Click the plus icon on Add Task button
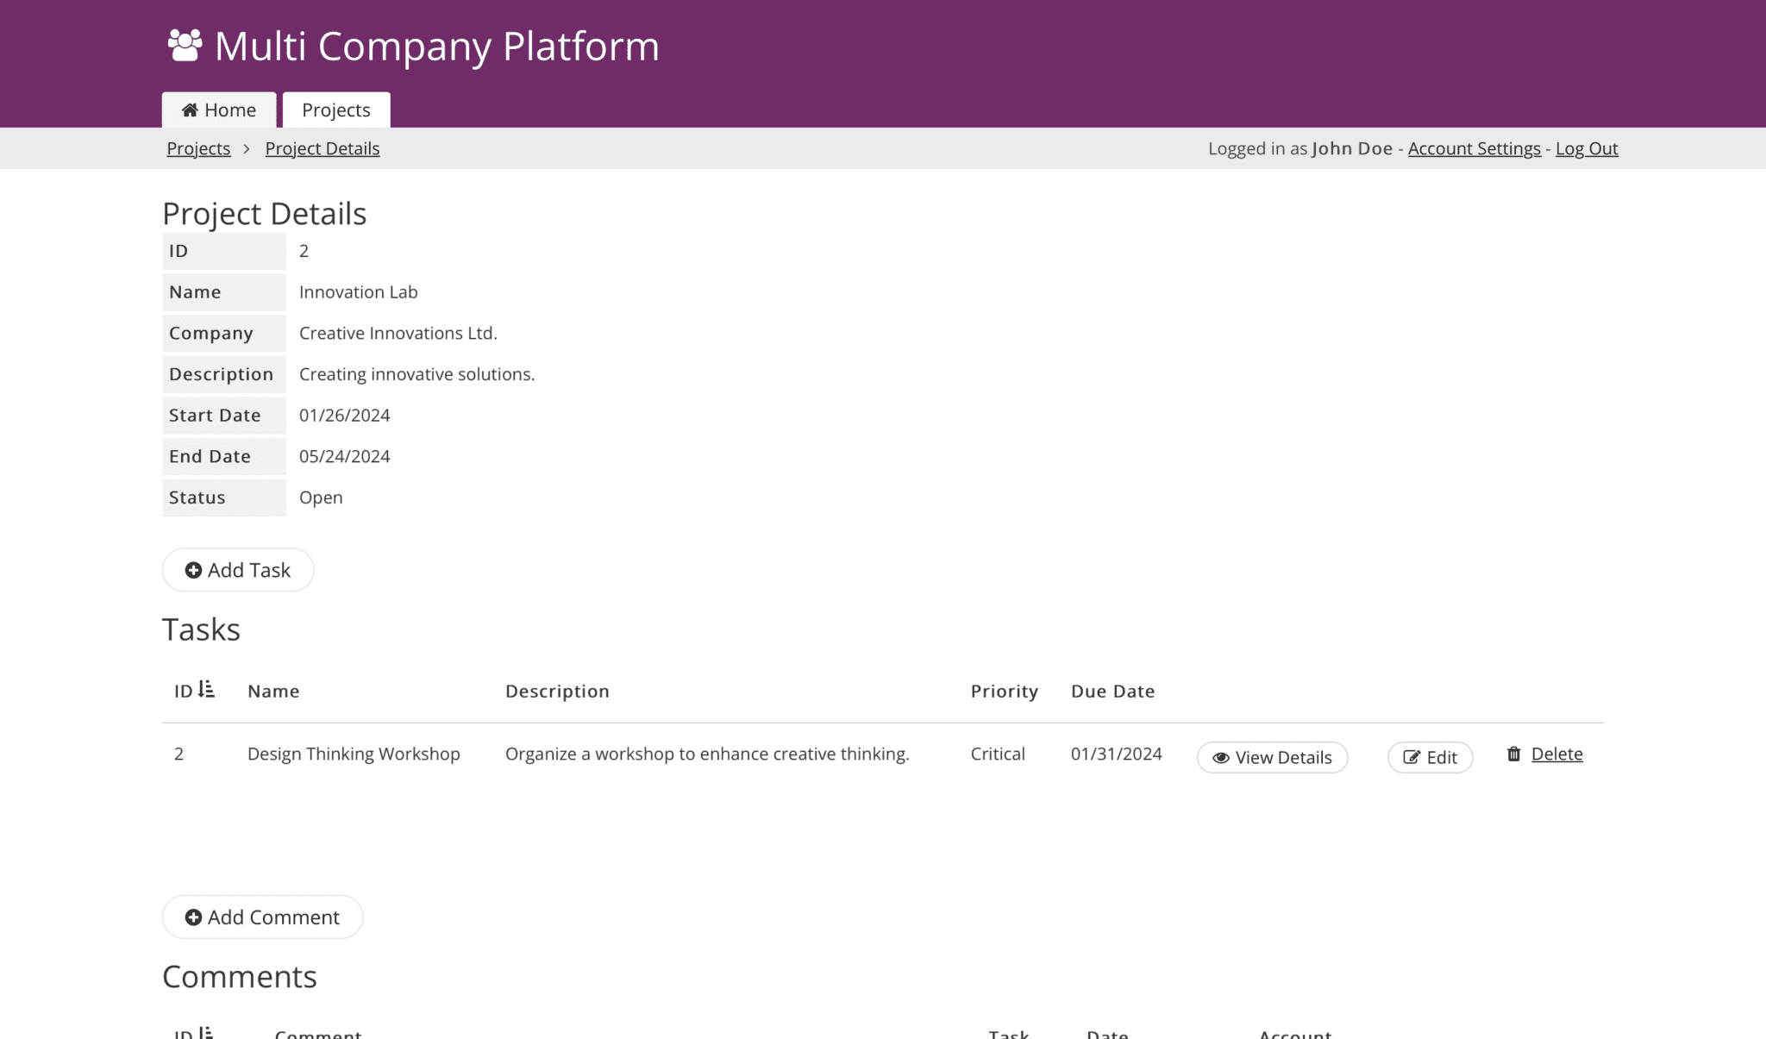Screen dimensions: 1766x1039 [x=193, y=570]
